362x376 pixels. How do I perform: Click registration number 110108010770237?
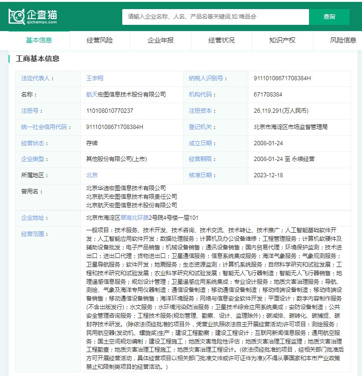click(x=109, y=111)
